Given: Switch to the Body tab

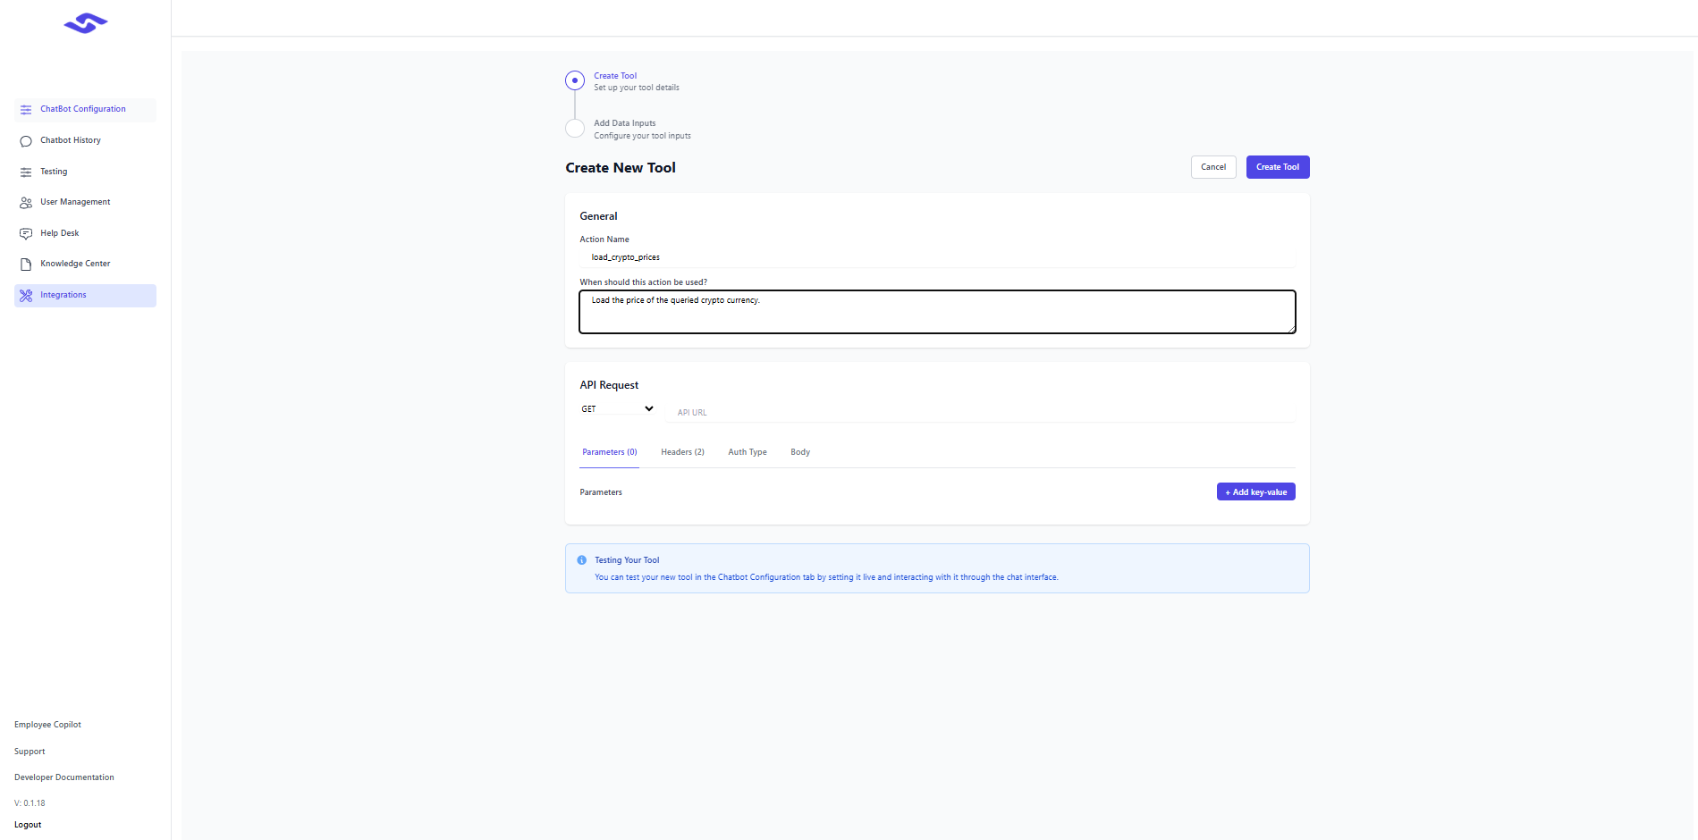Looking at the screenshot, I should [x=800, y=452].
